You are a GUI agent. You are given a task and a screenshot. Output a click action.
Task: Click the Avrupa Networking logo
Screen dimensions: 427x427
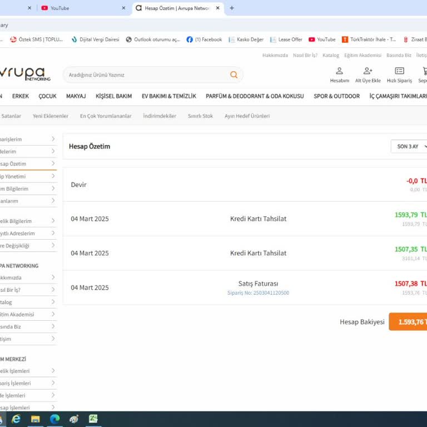pyautogui.click(x=25, y=74)
